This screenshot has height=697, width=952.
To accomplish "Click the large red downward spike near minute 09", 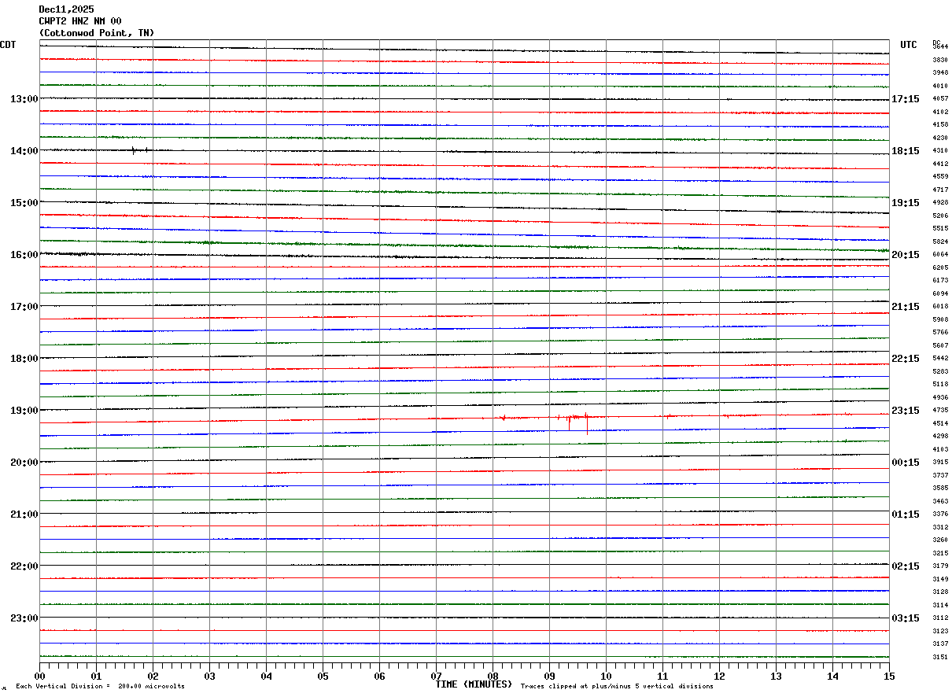I will (587, 423).
